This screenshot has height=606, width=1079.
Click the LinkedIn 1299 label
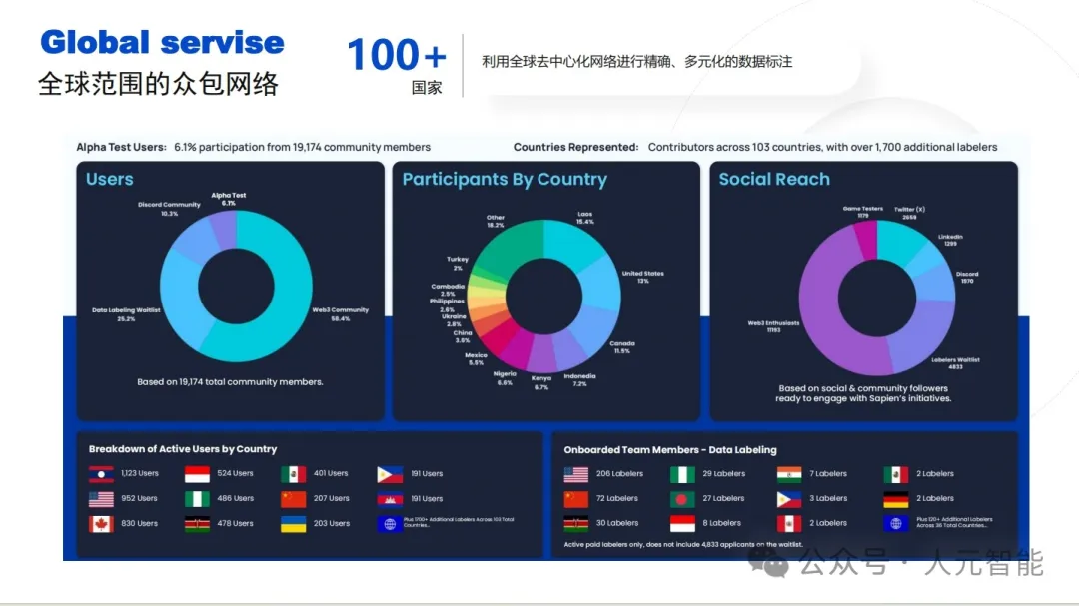click(x=950, y=240)
